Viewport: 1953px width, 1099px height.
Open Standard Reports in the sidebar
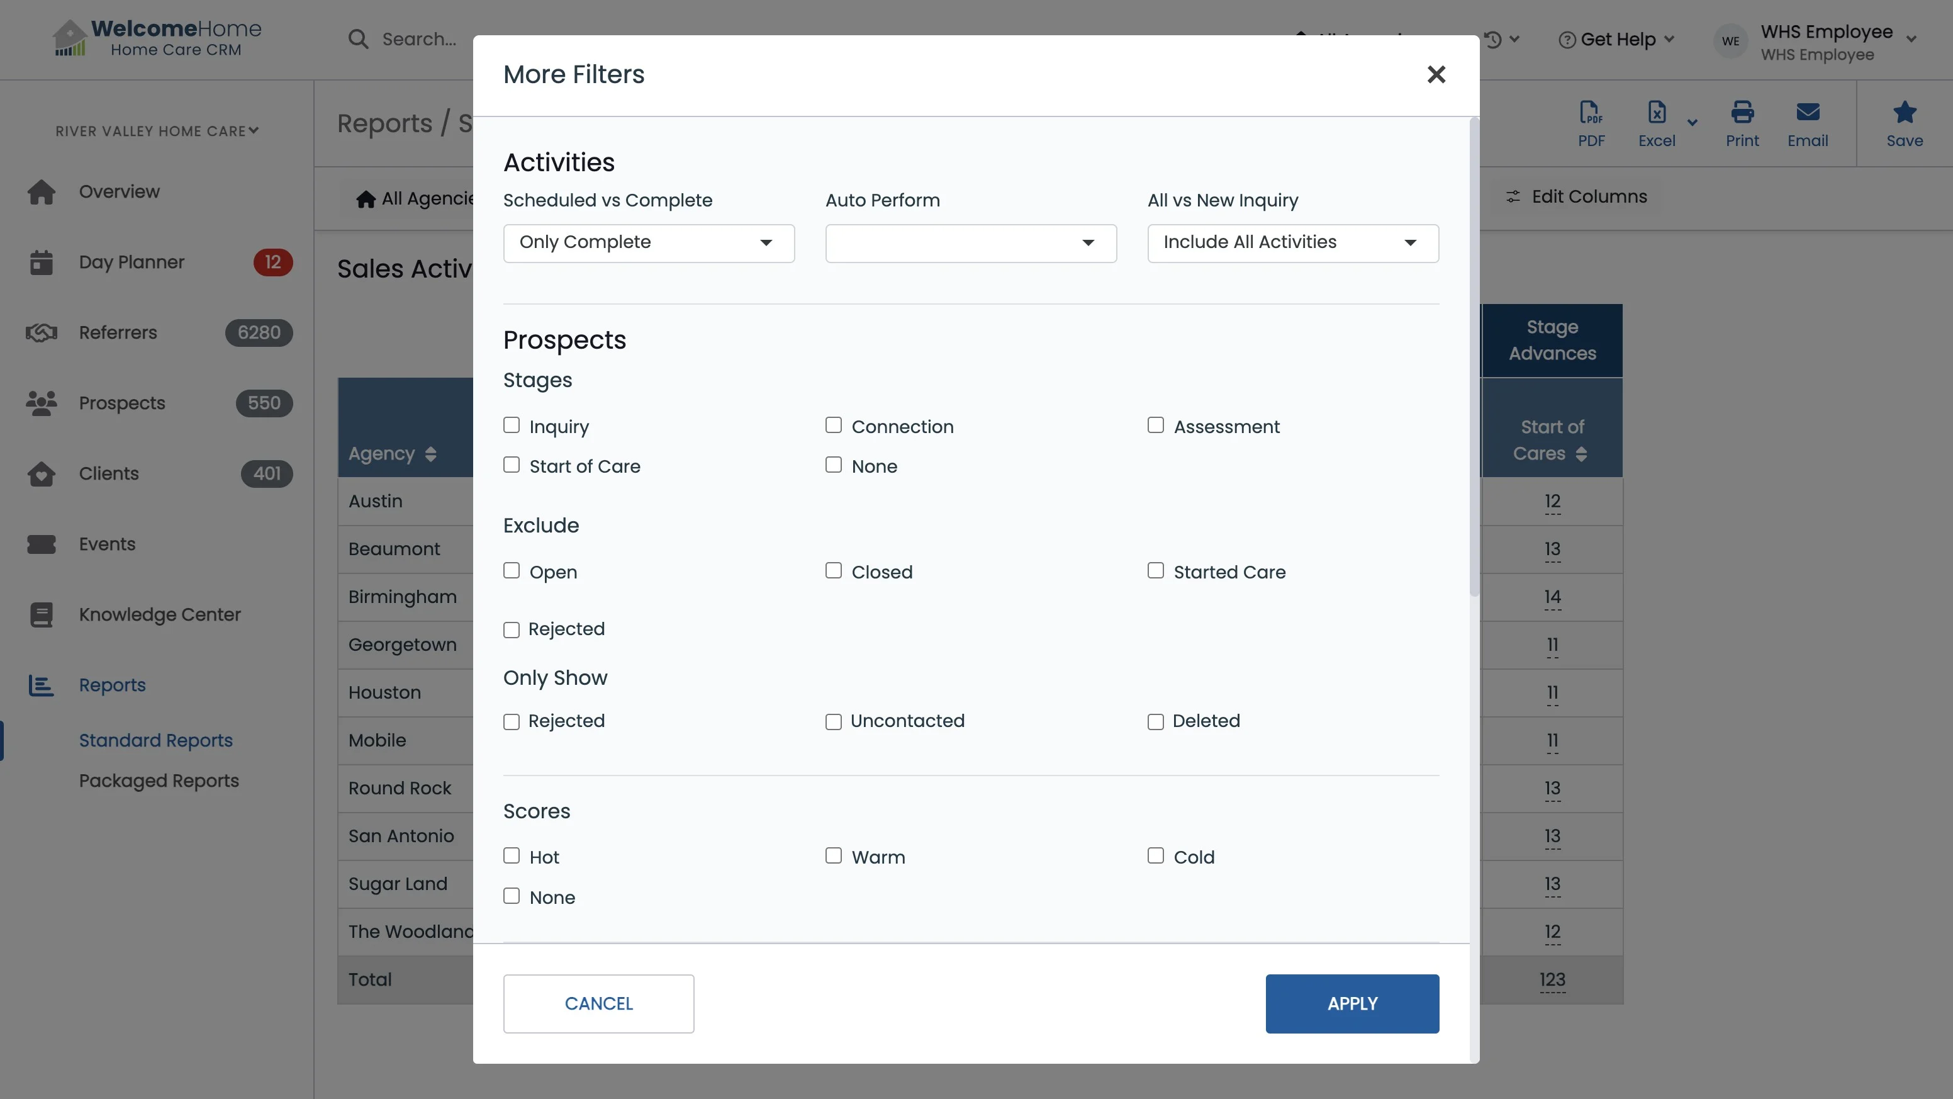tap(155, 740)
